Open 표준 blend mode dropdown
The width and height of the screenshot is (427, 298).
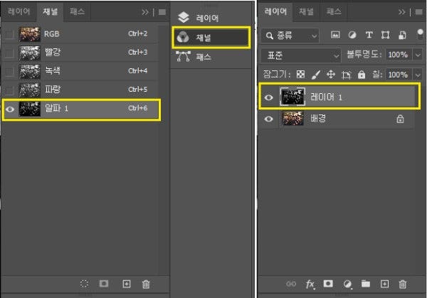coord(301,55)
